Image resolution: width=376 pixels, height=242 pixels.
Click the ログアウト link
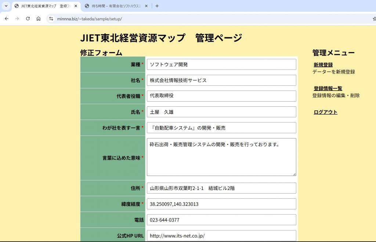coord(325,112)
